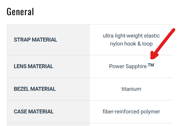Viewport: 184px width, 126px height.
Task: Click the trademark TM symbol
Action: (151, 65)
